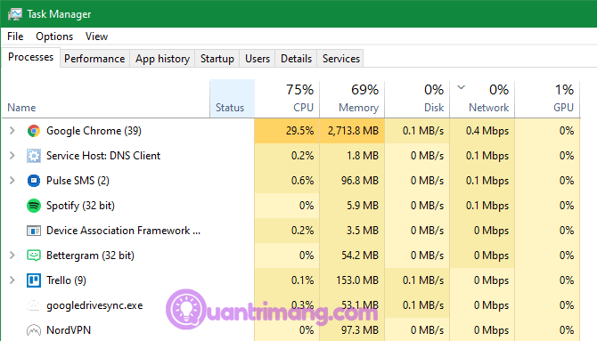Click Device Association Framework 3.5 MB value
The height and width of the screenshot is (341, 597).
363,231
